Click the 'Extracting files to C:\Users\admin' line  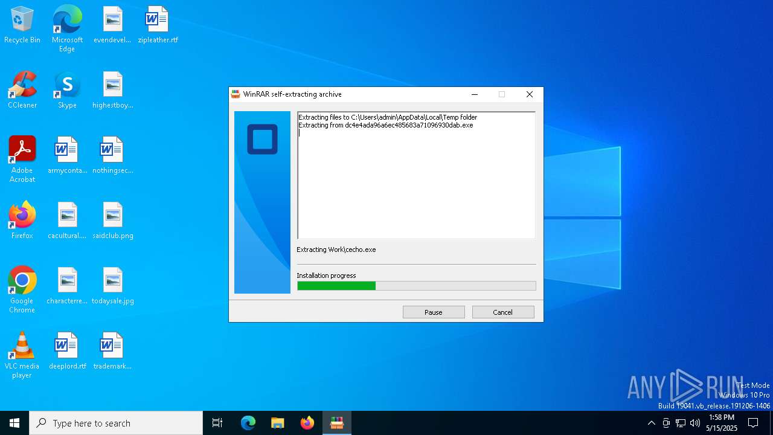[x=388, y=117]
